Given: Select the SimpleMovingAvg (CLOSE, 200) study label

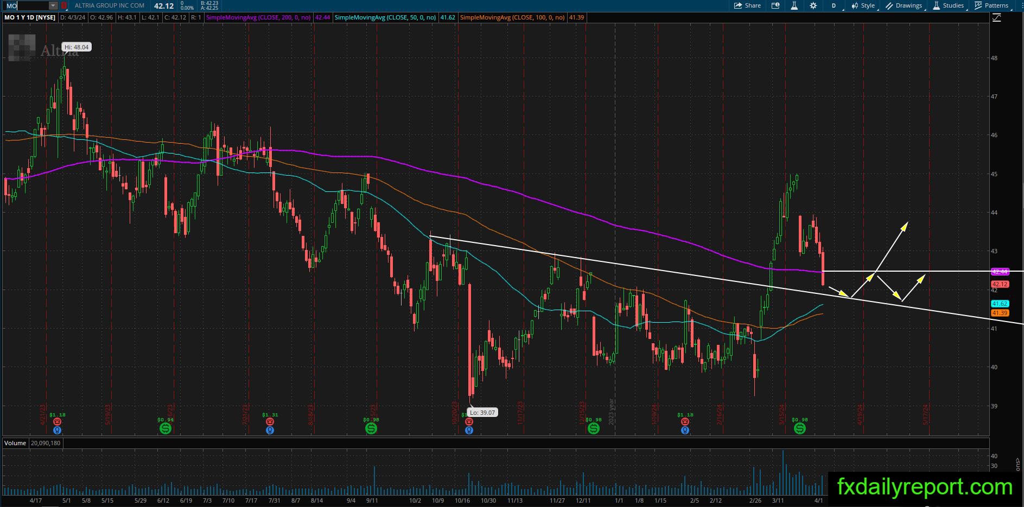Looking at the screenshot, I should [x=259, y=17].
